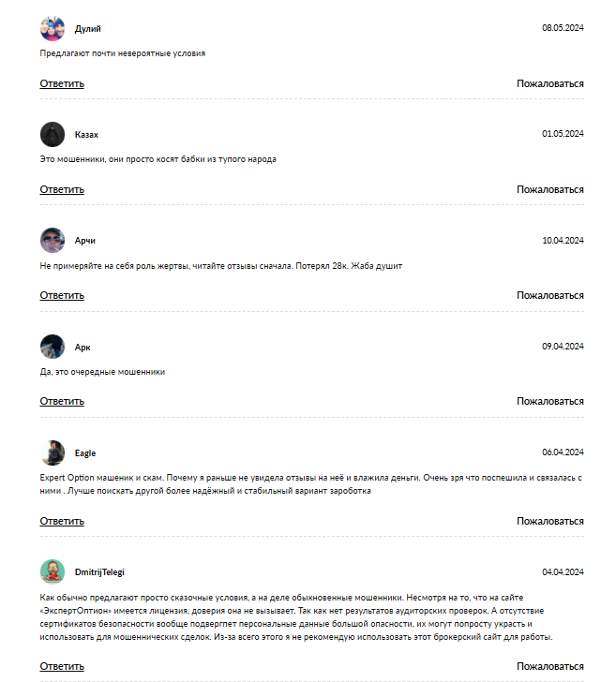Screen dimensions: 601x682
Task: Click Арк's profile avatar
Action: tap(53, 347)
